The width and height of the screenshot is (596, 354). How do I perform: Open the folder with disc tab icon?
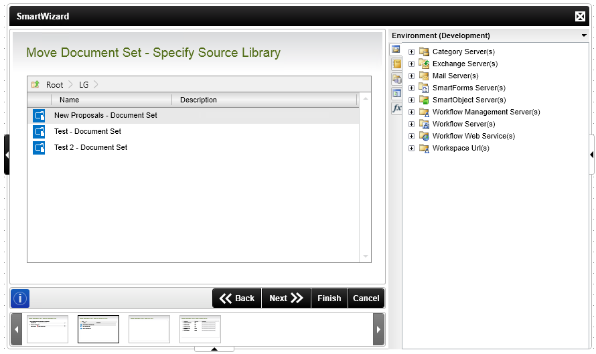point(396,78)
